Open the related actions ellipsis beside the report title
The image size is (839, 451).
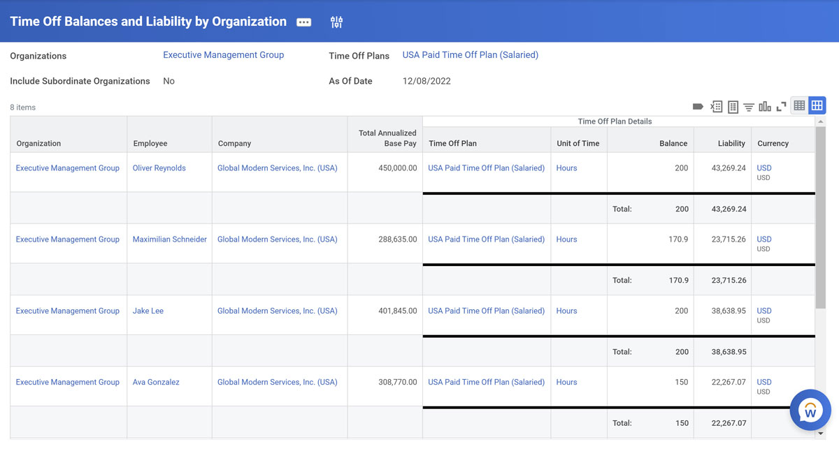pos(303,22)
